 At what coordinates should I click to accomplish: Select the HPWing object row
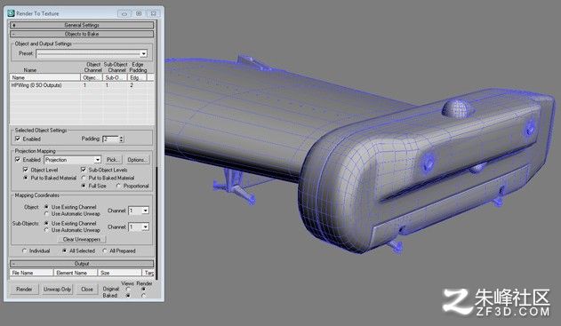click(x=81, y=85)
